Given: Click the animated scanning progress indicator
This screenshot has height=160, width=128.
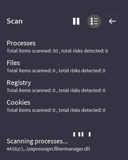Looking at the screenshot, I should tap(82, 134).
